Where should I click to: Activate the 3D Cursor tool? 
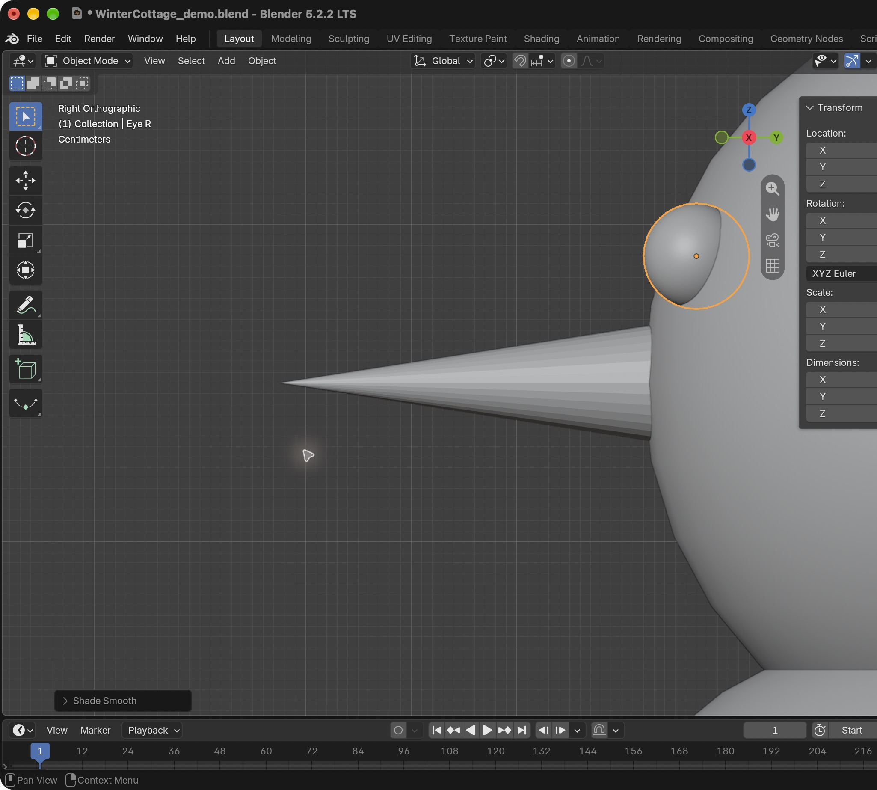(26, 146)
